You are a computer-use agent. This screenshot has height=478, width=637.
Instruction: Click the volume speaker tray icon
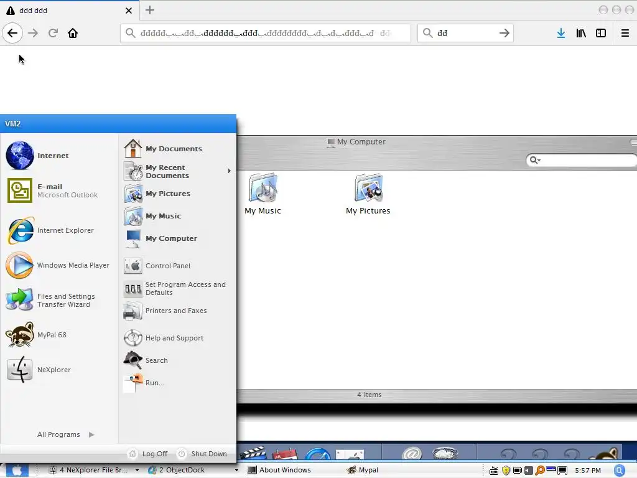coord(529,471)
